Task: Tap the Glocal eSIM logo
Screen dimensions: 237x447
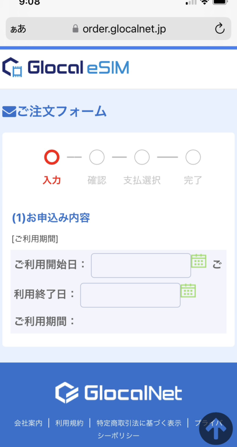Action: (65, 68)
